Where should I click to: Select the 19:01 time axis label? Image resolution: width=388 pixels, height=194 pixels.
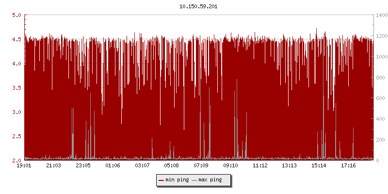[24, 166]
